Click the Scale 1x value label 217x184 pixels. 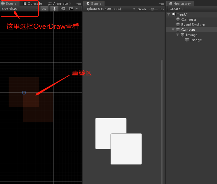162,9
